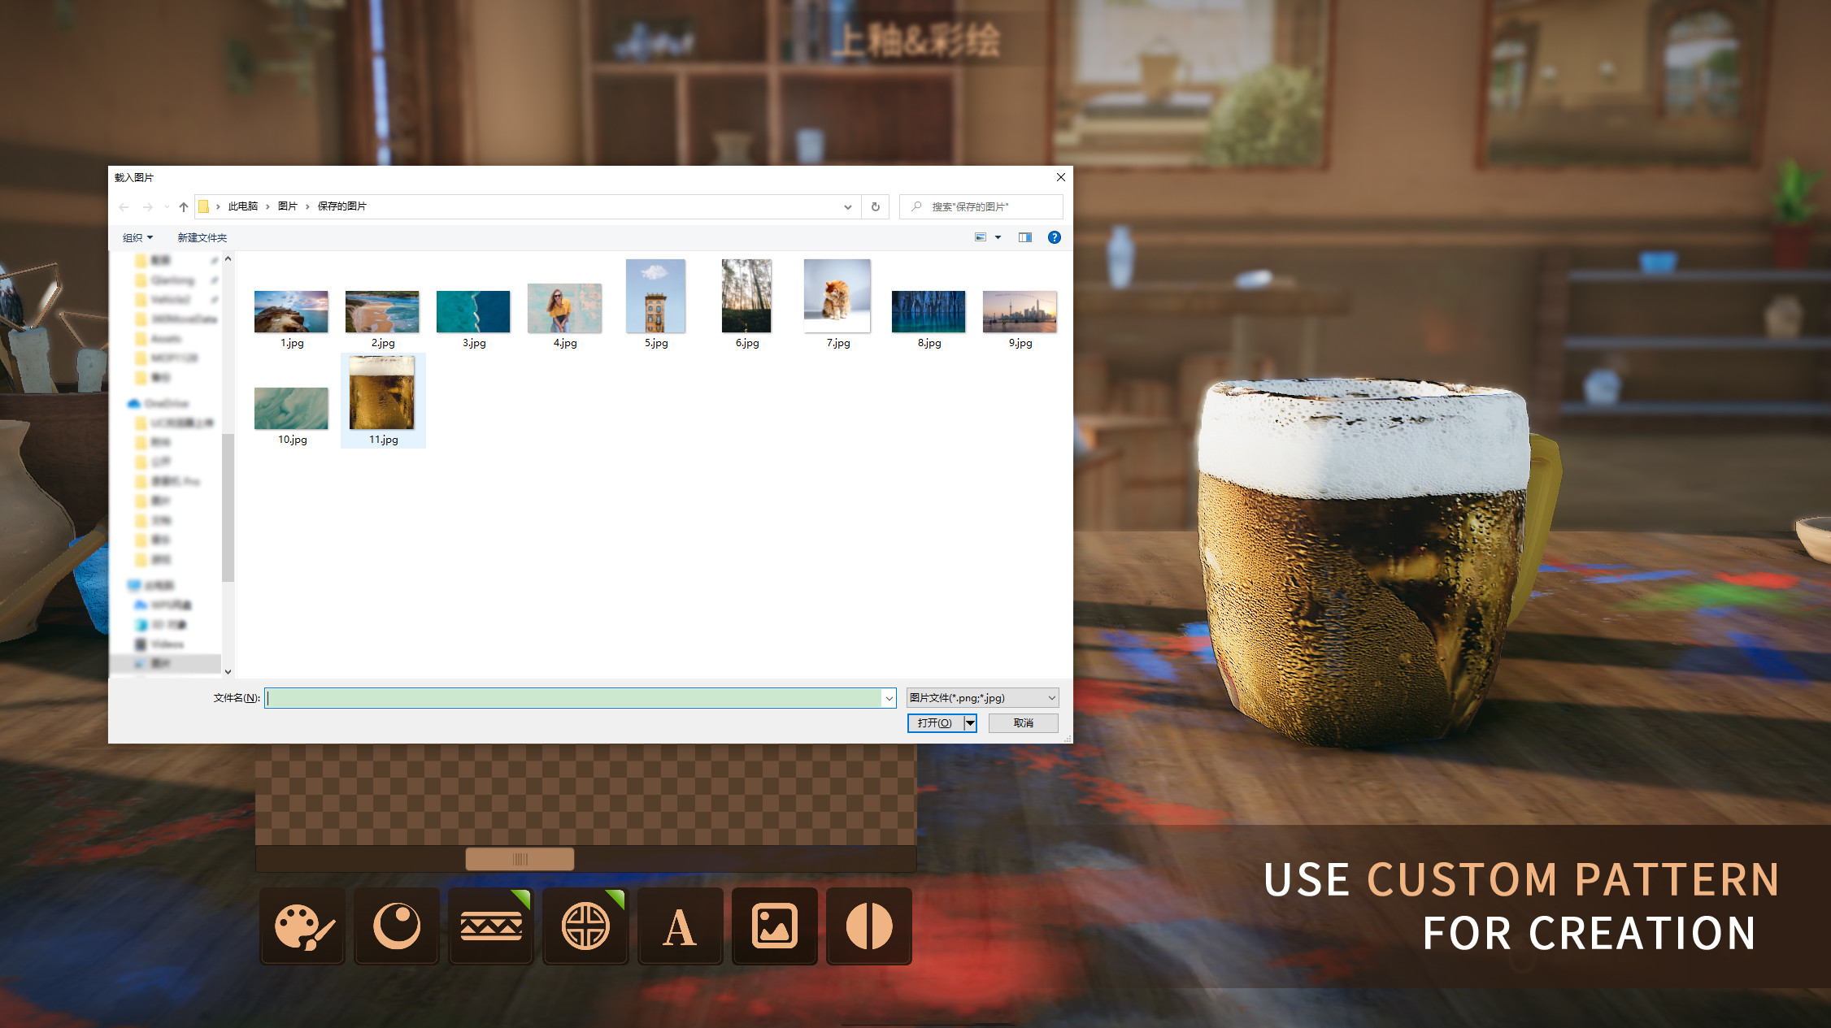Click the 新建文件夹 button

pos(200,237)
